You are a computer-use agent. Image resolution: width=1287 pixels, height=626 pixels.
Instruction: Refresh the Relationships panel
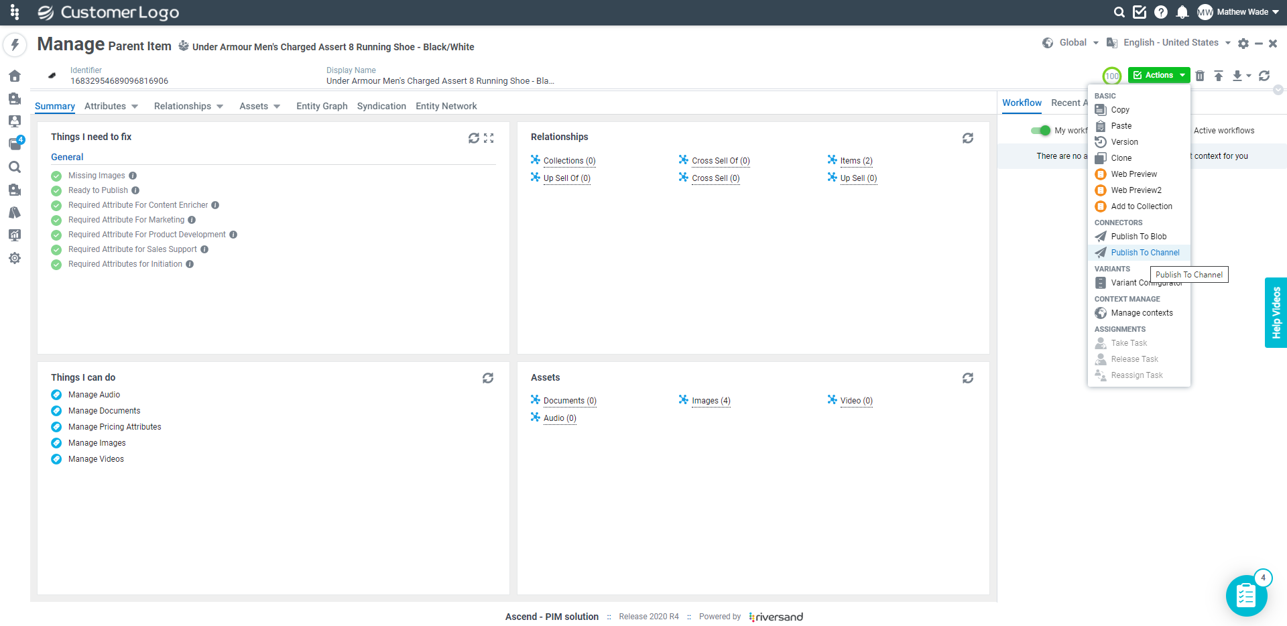click(x=968, y=138)
